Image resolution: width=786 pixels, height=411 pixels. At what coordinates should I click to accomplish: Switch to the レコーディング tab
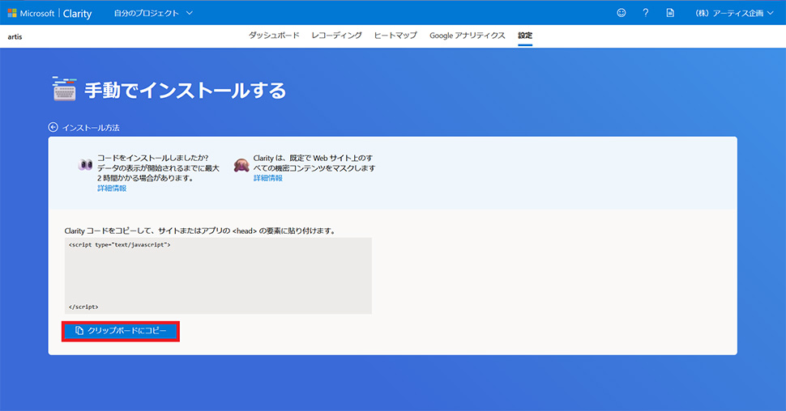[336, 35]
